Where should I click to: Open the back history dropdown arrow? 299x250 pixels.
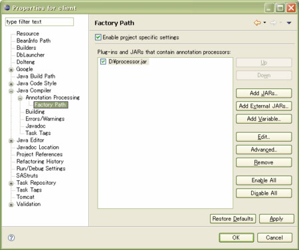click(264, 23)
